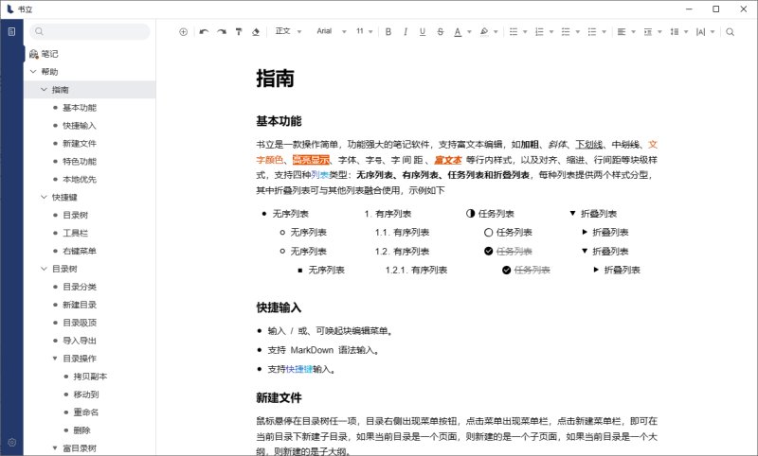Screen dimensions: 758x456
Task: Open the notes panel icon in blue sidebar
Action: 11,32
